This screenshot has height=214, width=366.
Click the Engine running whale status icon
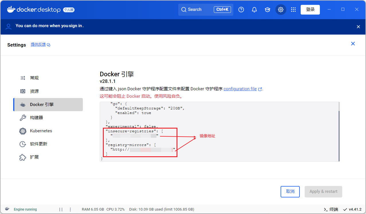pyautogui.click(x=7, y=209)
